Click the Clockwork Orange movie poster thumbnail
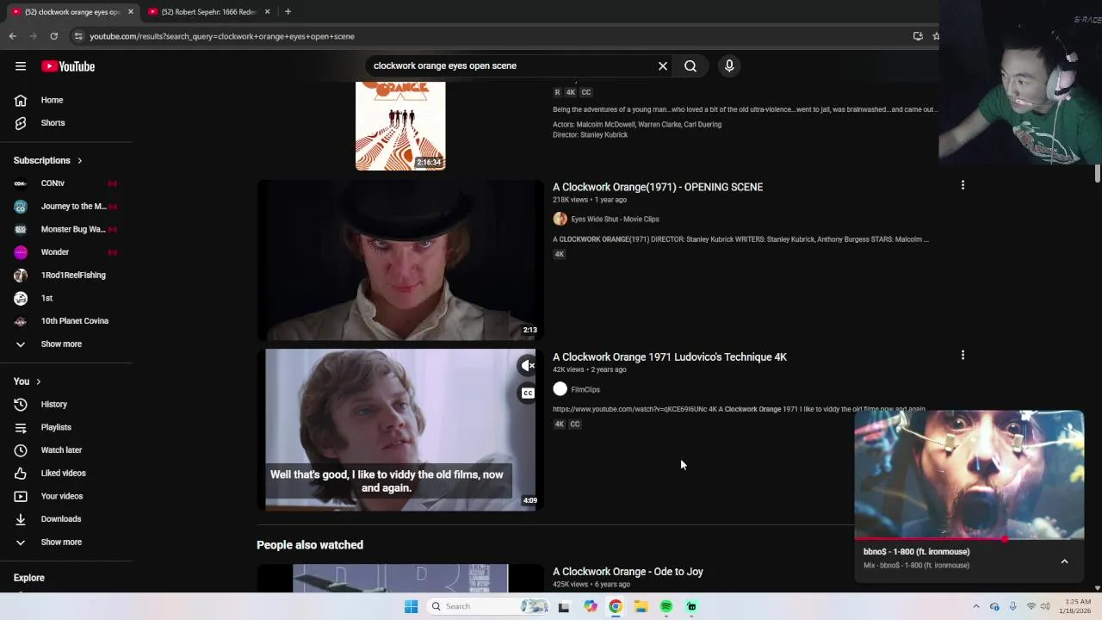Viewport: 1102px width, 620px height. (x=400, y=126)
